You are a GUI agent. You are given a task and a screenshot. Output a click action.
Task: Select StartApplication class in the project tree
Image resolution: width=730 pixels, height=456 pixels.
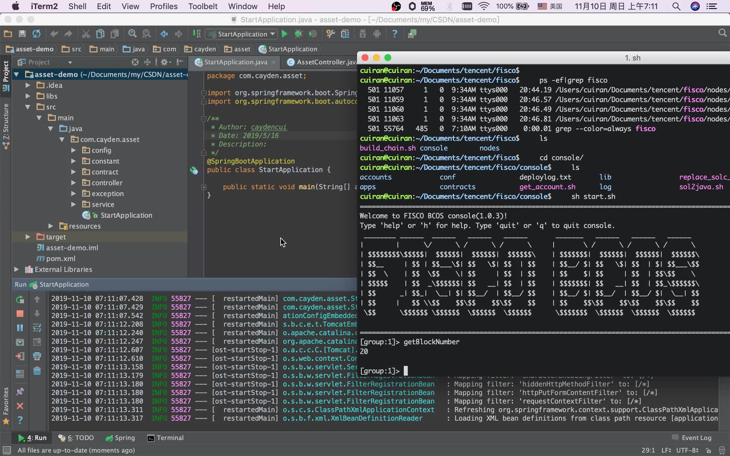(x=117, y=215)
